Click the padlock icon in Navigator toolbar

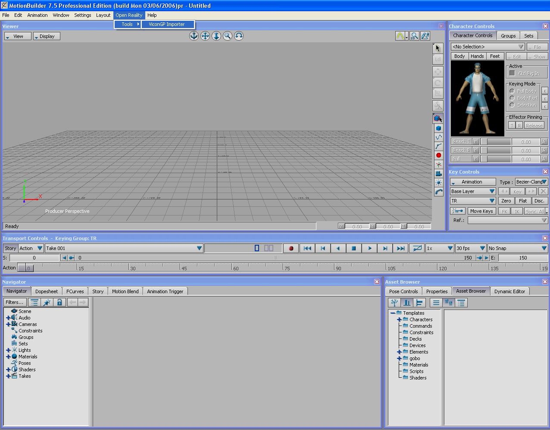[x=59, y=302]
